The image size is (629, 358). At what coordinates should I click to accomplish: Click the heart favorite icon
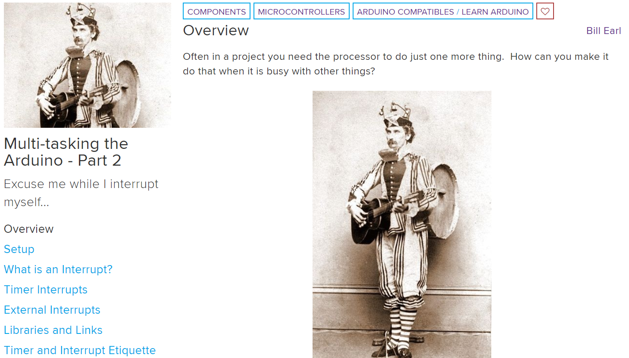pyautogui.click(x=545, y=11)
